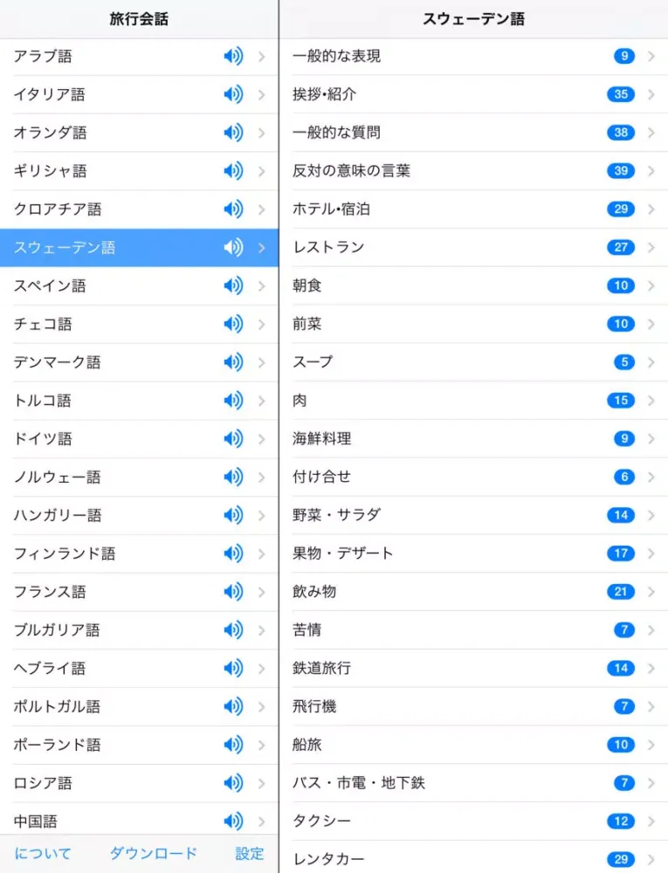The width and height of the screenshot is (668, 873).
Task: Open the 前菜 category
Action: click(474, 324)
